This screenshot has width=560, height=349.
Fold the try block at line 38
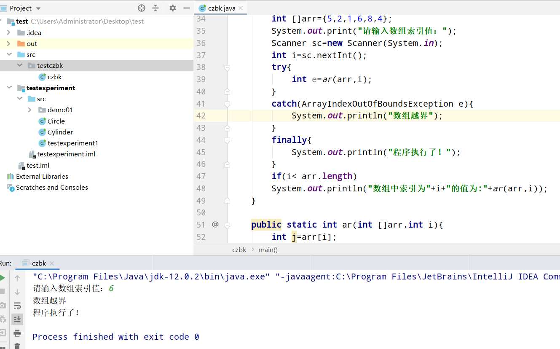pyautogui.click(x=227, y=67)
